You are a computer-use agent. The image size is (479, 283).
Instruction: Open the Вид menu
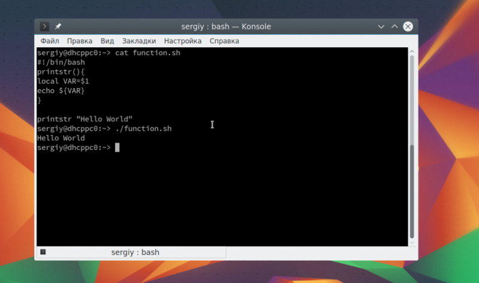tap(107, 41)
